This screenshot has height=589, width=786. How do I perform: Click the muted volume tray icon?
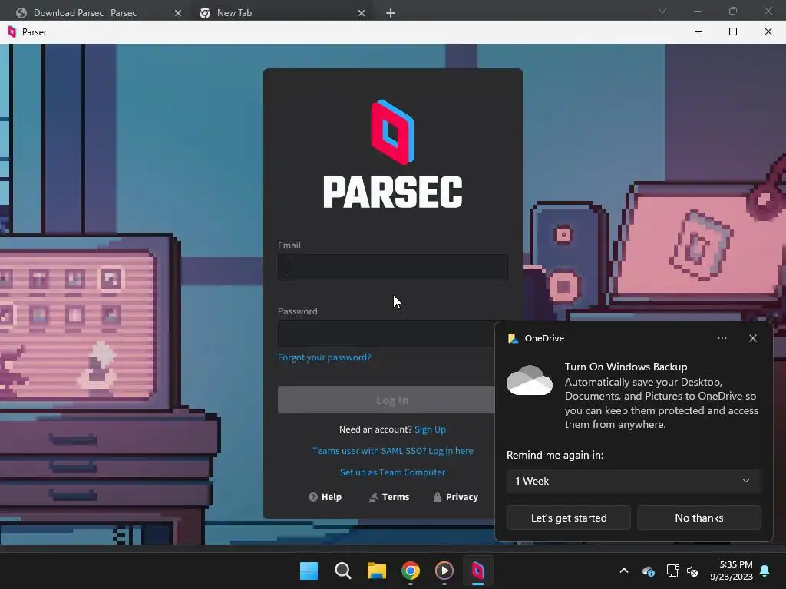click(x=692, y=571)
